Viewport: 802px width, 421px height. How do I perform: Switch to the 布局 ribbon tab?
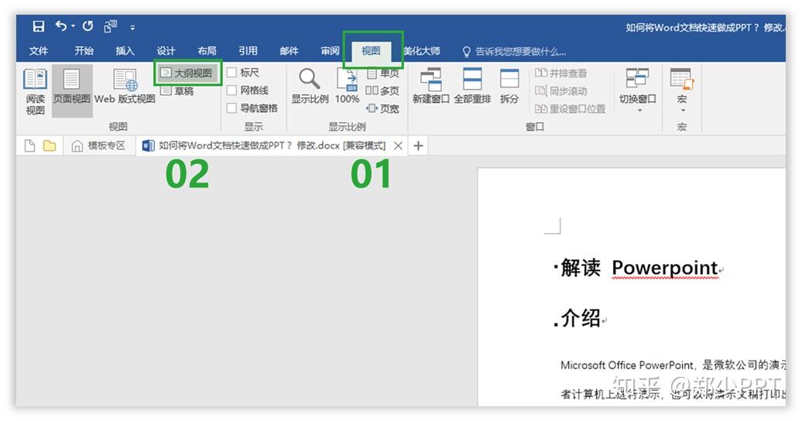(207, 50)
